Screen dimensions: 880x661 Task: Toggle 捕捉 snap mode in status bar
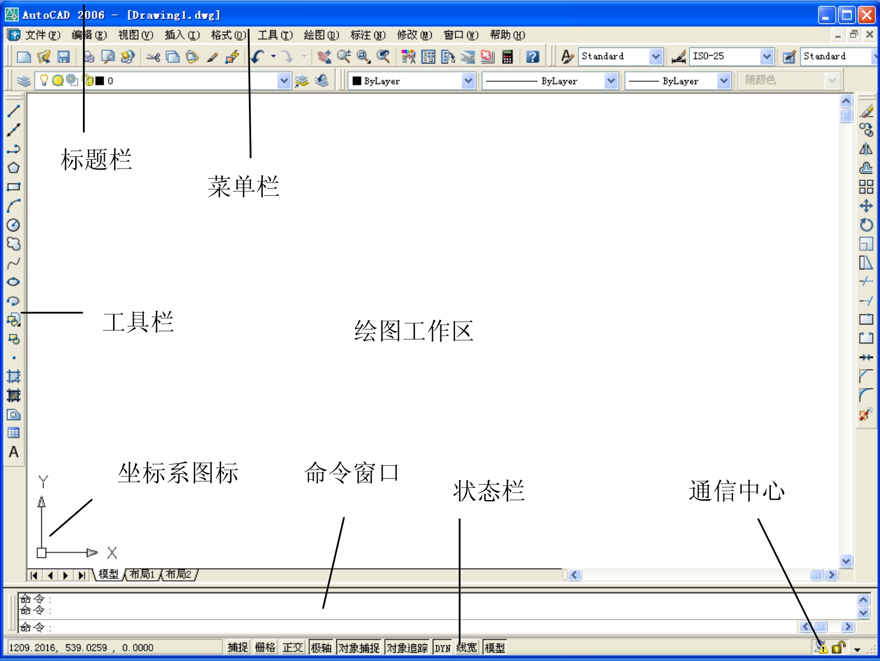pyautogui.click(x=237, y=647)
